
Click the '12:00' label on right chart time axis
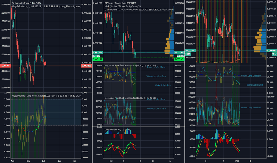pyautogui.click(x=237, y=161)
